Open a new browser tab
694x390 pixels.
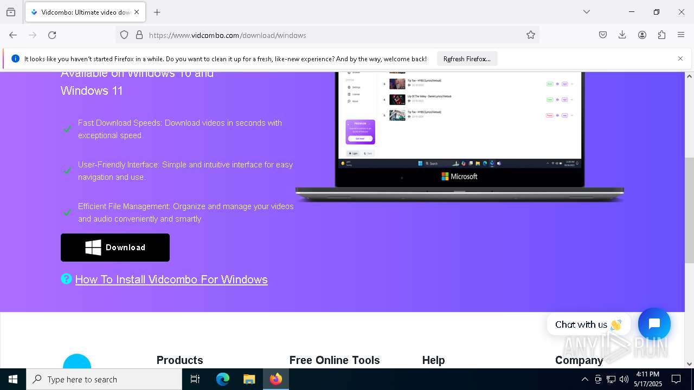(157, 12)
